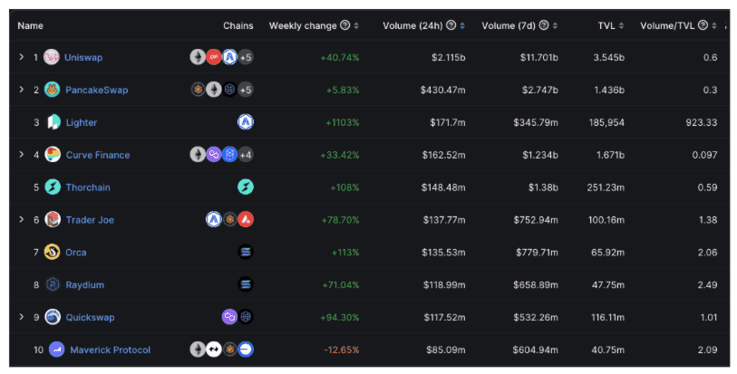The width and height of the screenshot is (737, 374).
Task: Click the Uniswap logo icon
Action: click(x=52, y=57)
